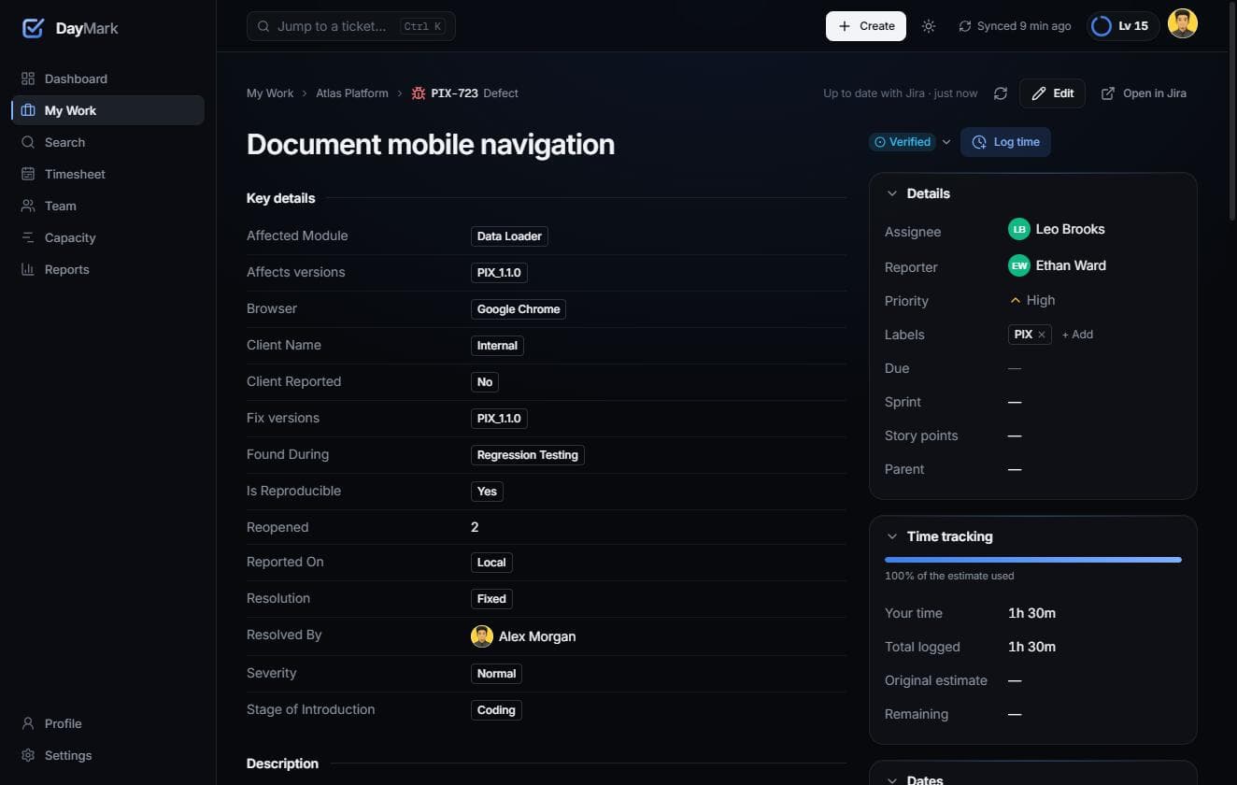Click the Google Chrome browser tag

point(519,309)
